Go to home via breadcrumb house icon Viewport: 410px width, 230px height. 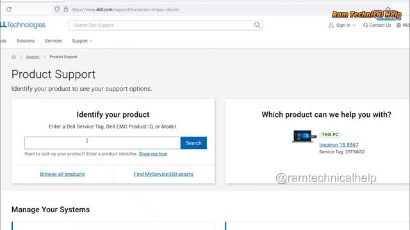(14, 57)
